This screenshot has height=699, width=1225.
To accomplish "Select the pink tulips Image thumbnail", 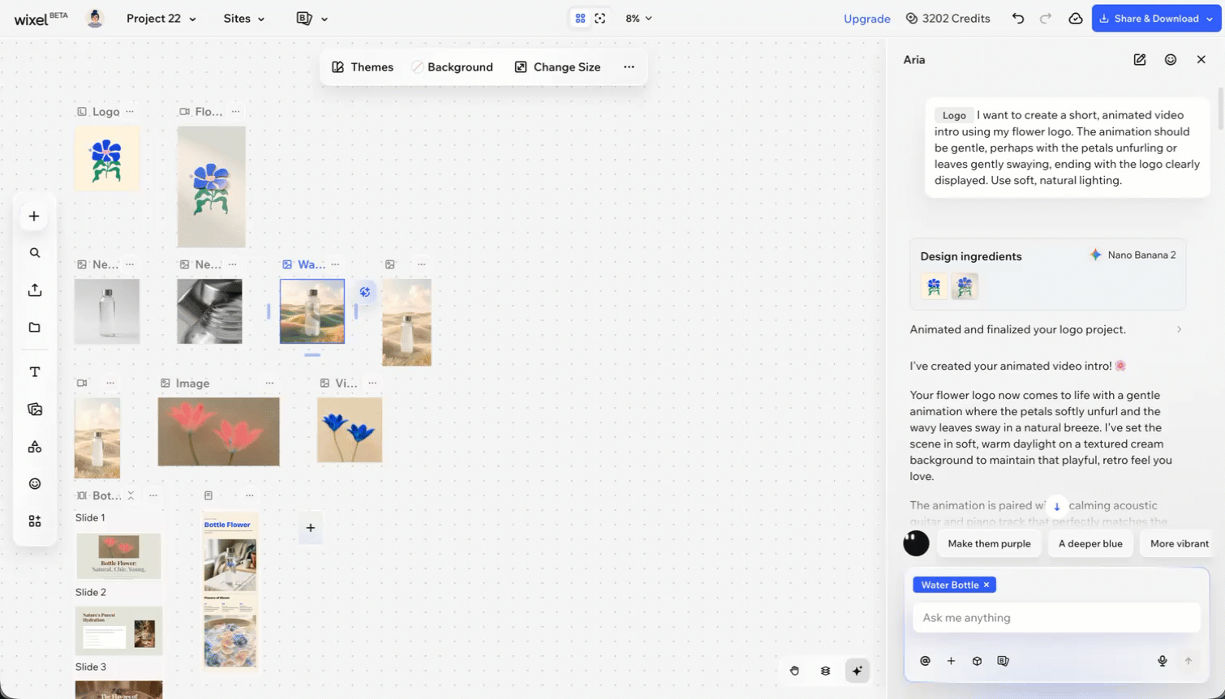I will 218,431.
